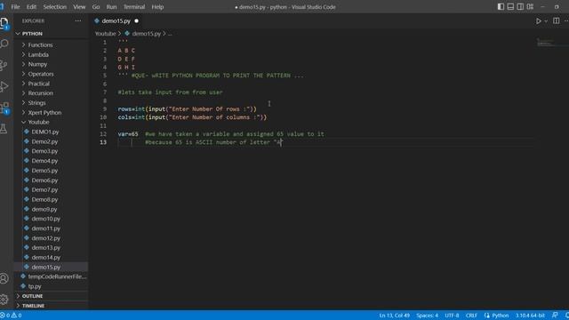
Task: Run the Python file with play button
Action: coord(539,21)
